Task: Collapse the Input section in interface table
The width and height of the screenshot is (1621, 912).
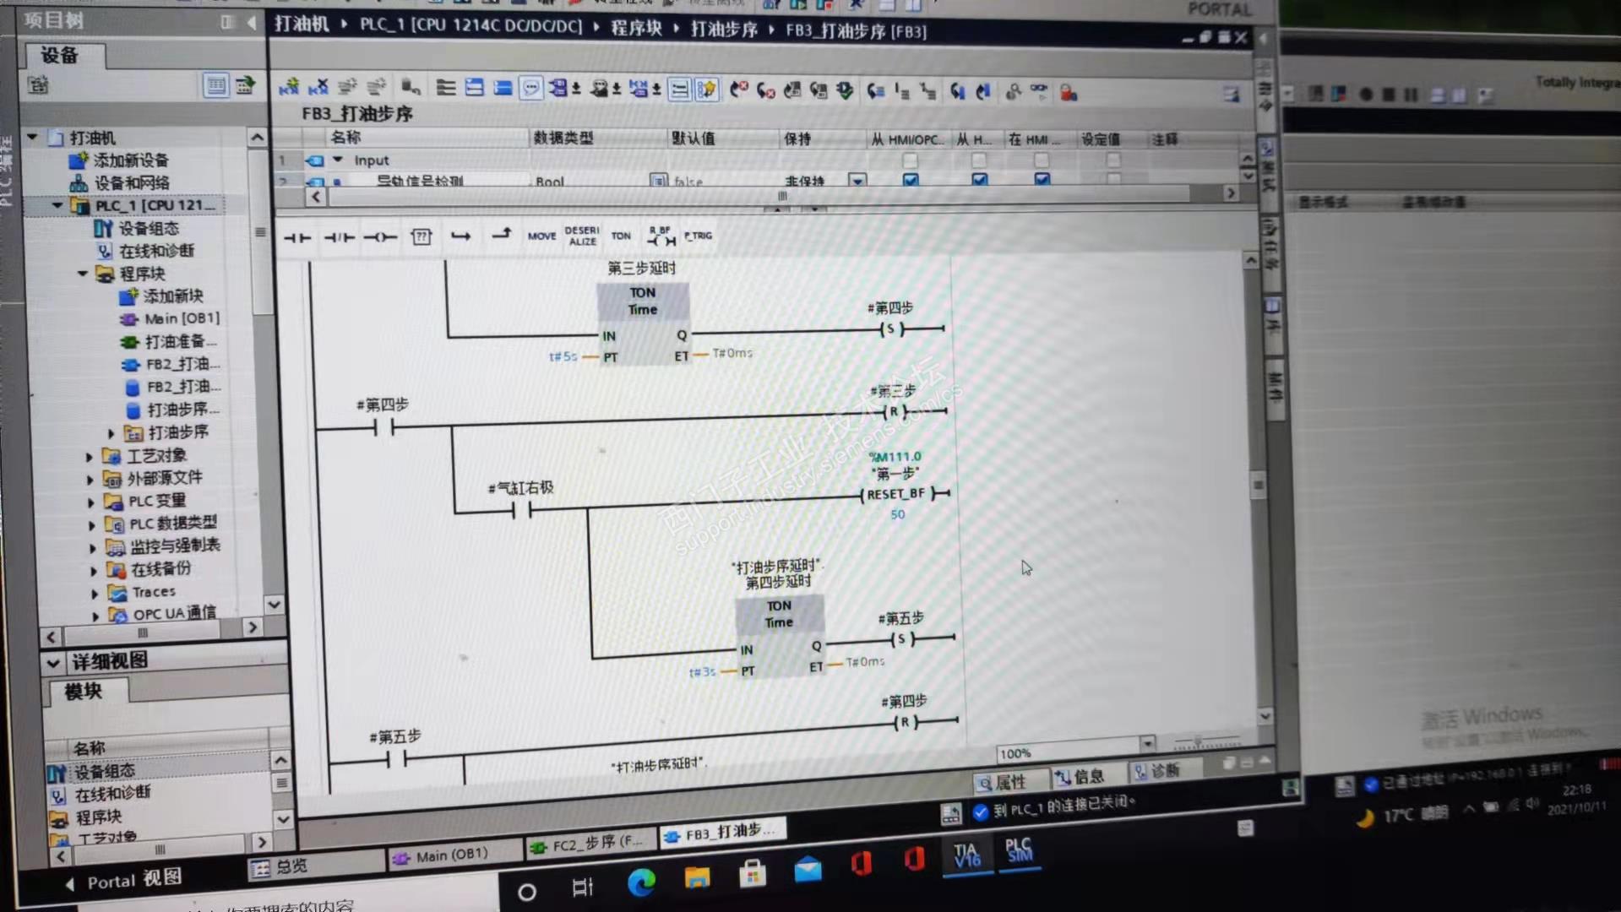Action: point(338,159)
